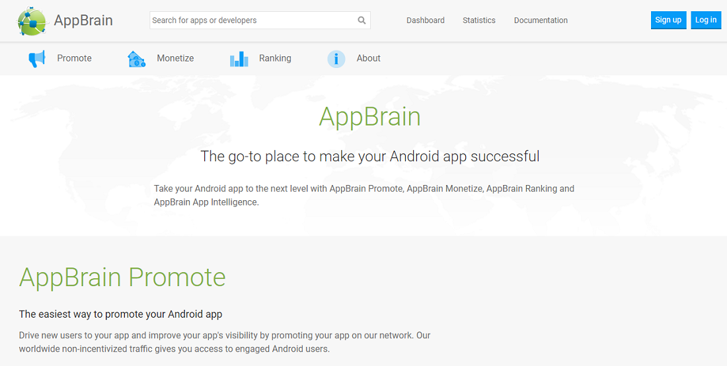Click the large AppBrain Promote heading

click(x=122, y=277)
